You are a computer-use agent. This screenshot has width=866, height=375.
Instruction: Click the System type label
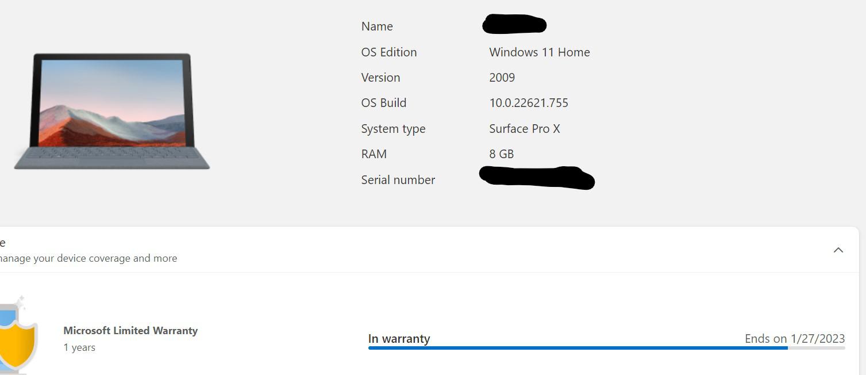click(394, 129)
